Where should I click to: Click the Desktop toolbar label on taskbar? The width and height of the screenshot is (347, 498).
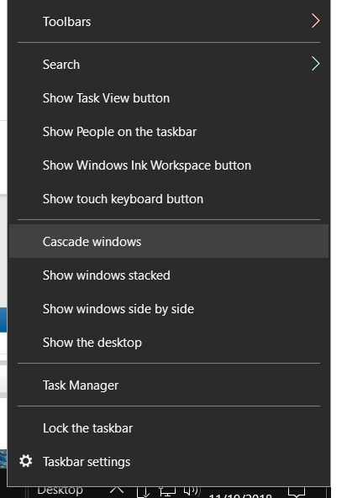pos(60,490)
